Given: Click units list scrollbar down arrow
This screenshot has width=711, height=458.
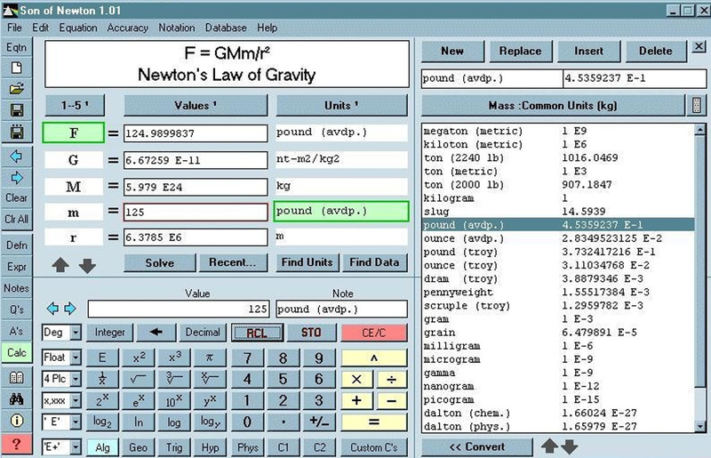Looking at the screenshot, I should pyautogui.click(x=700, y=426).
